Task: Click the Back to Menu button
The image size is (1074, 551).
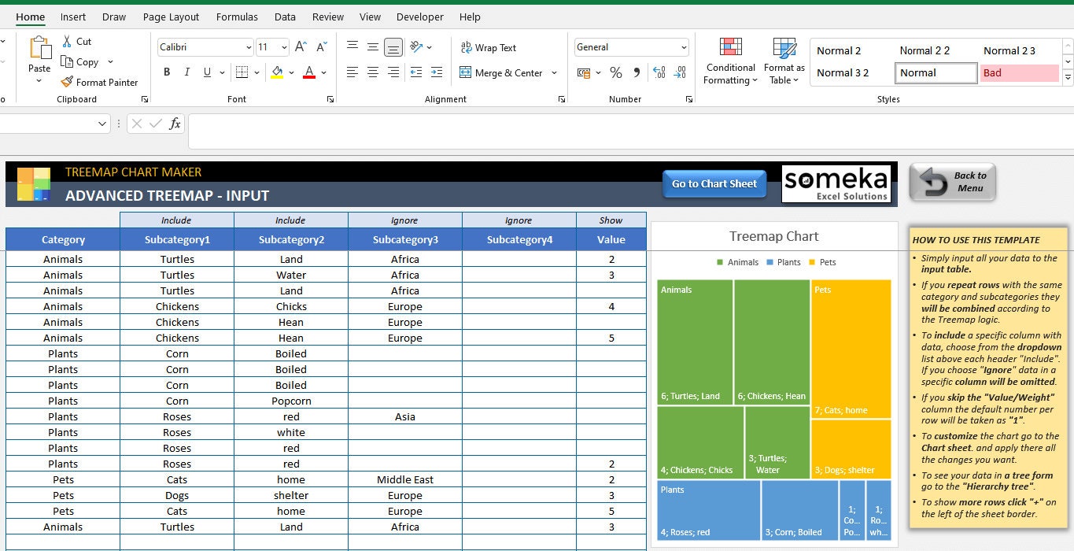Action: [952, 182]
